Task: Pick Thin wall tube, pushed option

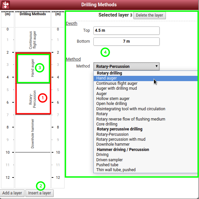Action: (x=116, y=170)
